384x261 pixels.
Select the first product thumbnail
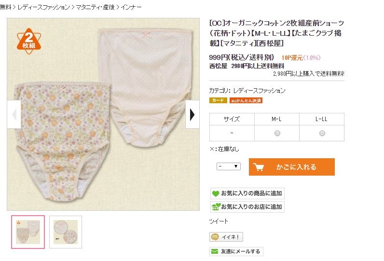pyautogui.click(x=28, y=232)
